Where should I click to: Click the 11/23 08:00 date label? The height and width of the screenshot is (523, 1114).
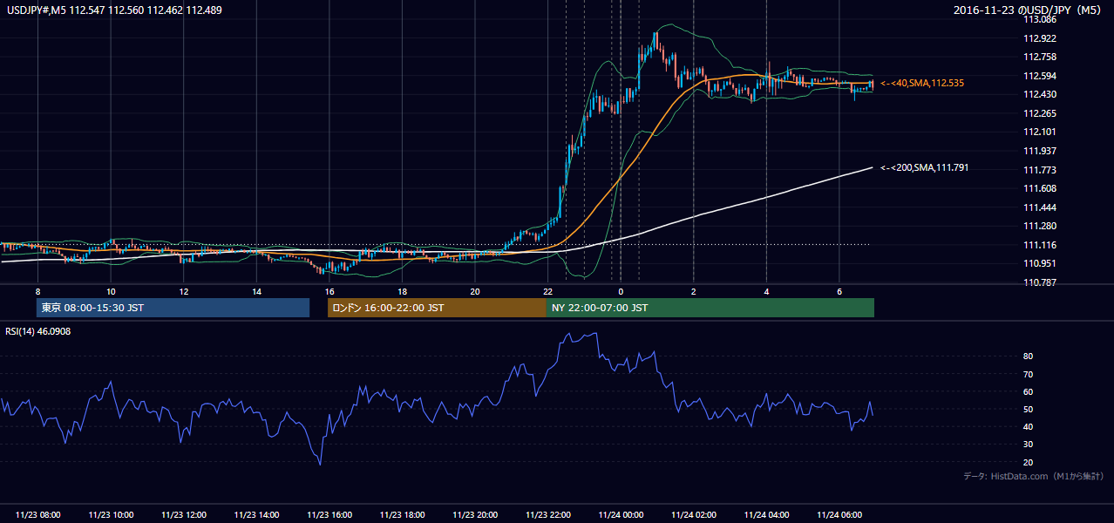(x=37, y=515)
